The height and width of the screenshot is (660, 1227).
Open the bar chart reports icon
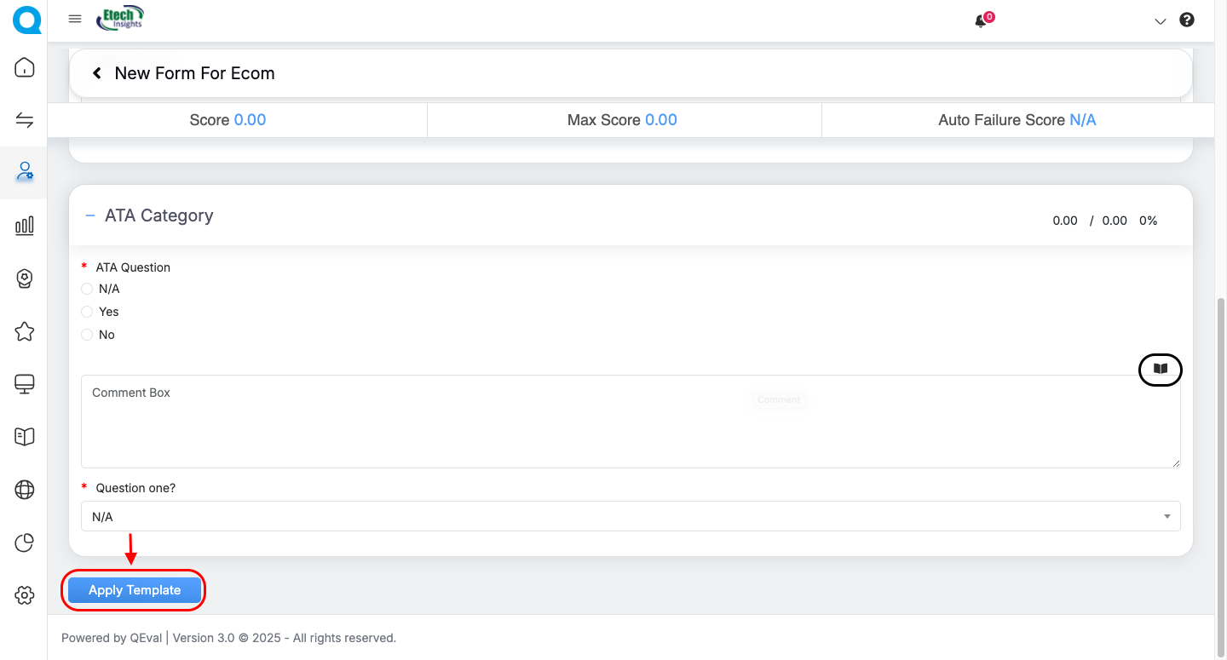coord(25,226)
